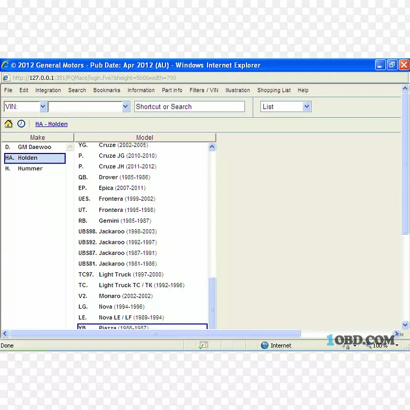The height and width of the screenshot is (410, 410).
Task: Open the History clock icon
Action: (21, 124)
